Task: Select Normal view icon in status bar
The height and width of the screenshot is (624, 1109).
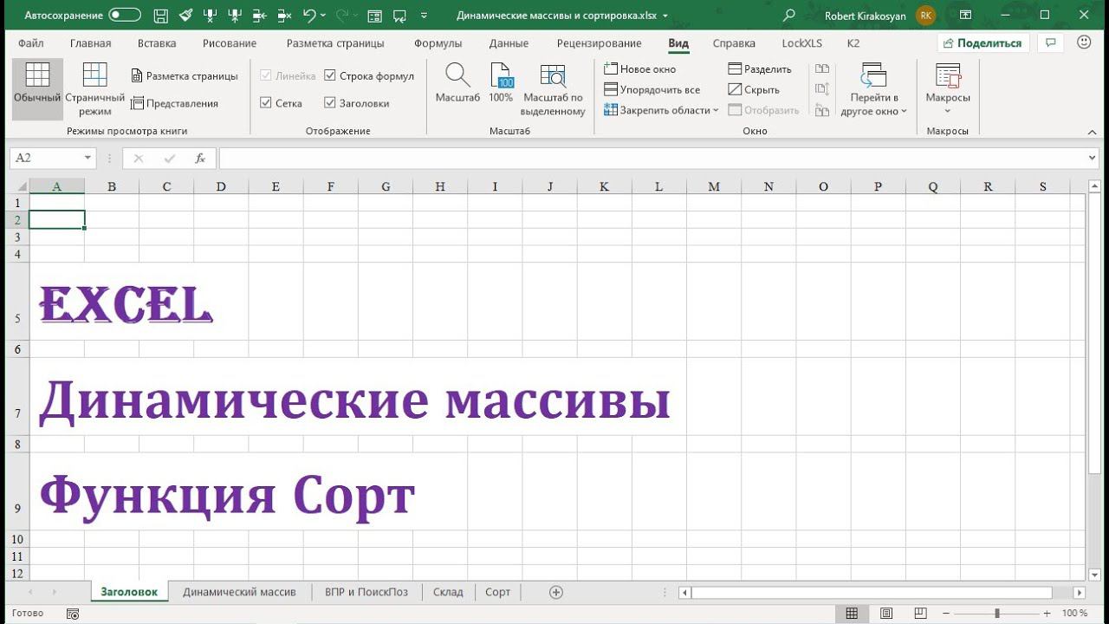Action: click(852, 614)
